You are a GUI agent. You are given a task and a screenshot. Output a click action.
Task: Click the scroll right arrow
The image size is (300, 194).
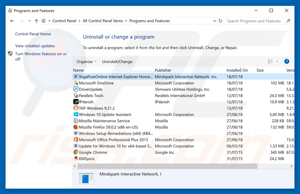point(291,166)
